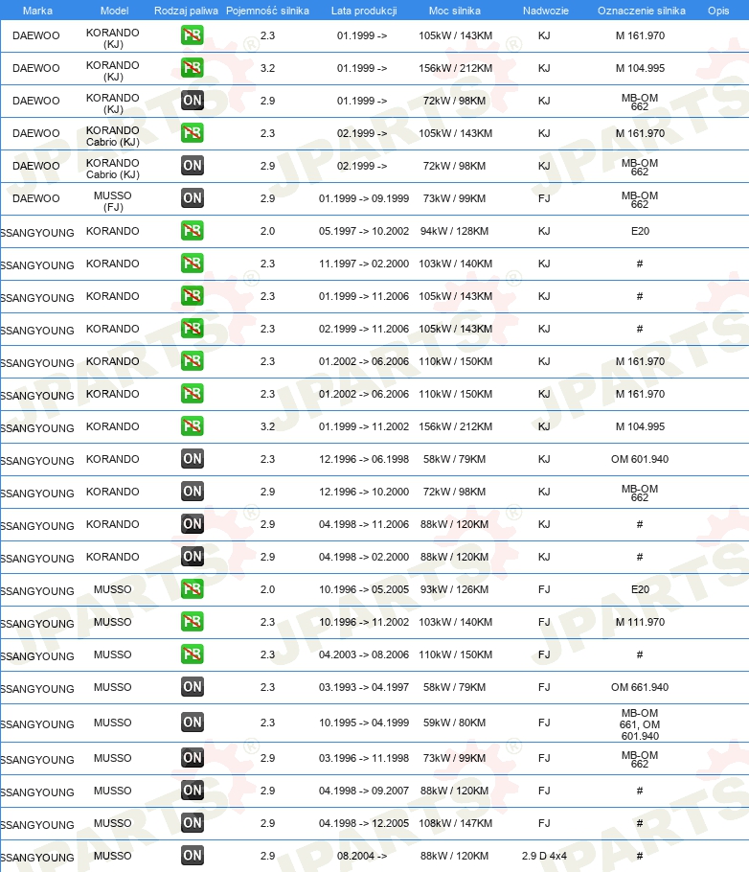Click diesel ON icon for Musso 10.1995 -> 04.1999
This screenshot has width=749, height=872.
tap(193, 723)
